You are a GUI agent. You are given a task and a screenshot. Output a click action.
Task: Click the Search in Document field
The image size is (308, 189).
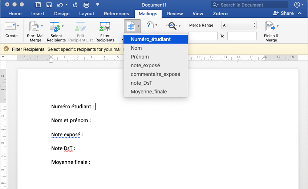click(x=250, y=5)
